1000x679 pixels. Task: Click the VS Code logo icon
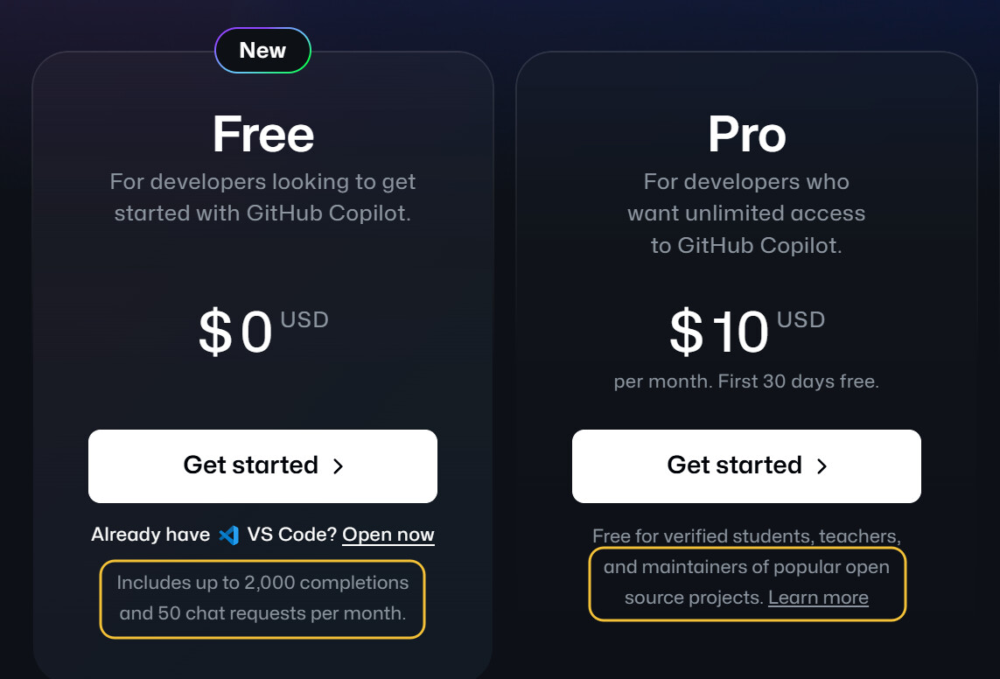(x=228, y=535)
